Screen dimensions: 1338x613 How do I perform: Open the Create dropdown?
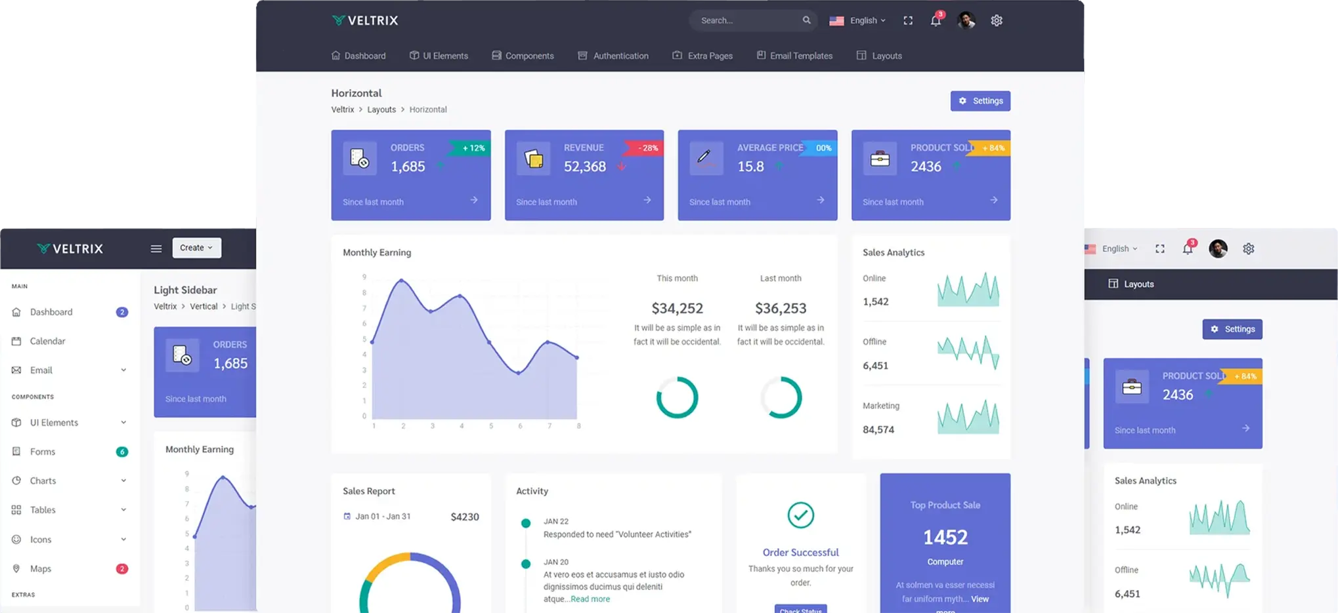tap(196, 248)
